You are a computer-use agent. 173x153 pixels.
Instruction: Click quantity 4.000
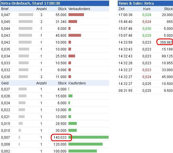(x=62, y=89)
